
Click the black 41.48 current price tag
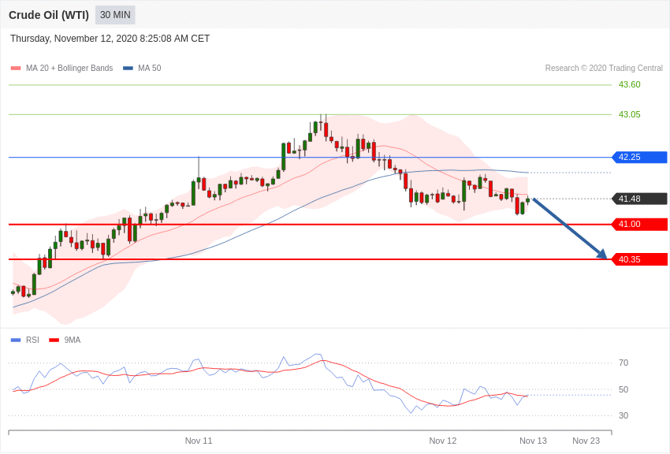640,199
